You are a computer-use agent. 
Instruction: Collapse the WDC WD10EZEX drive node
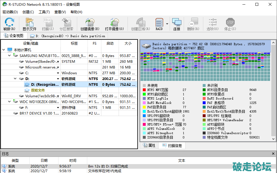tap(9, 102)
